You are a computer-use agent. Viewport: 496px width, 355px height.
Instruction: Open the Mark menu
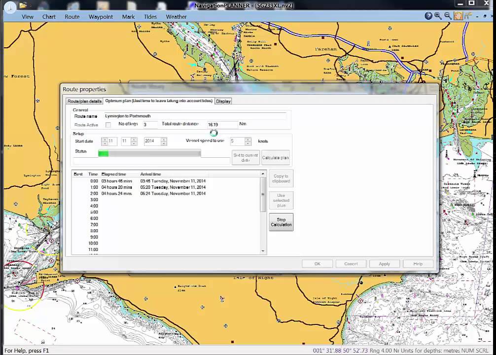pos(128,17)
